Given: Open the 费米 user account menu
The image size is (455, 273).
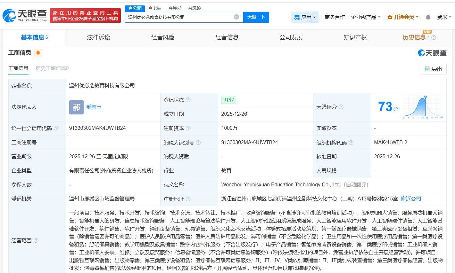Looking at the screenshot, I should pyautogui.click(x=444, y=17).
